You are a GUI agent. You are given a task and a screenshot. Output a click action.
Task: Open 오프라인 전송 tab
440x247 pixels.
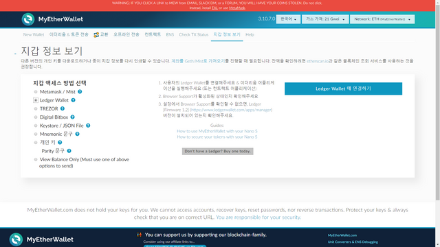pos(126,35)
